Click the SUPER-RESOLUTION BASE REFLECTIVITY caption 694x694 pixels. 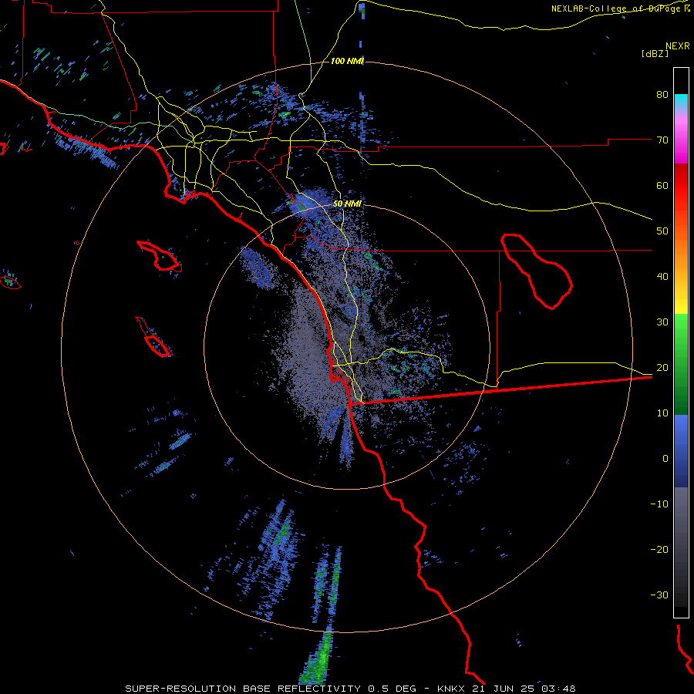pyautogui.click(x=244, y=689)
